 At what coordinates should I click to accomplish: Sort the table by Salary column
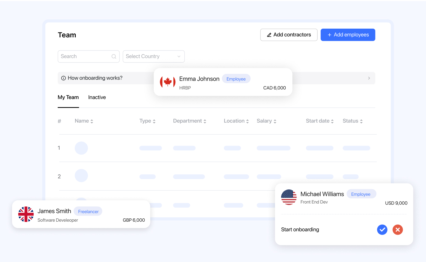coord(267,121)
